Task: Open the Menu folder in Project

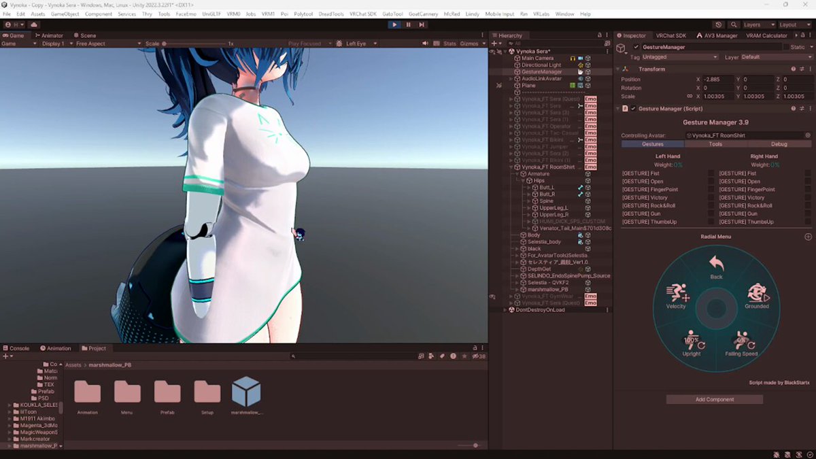Action: click(127, 392)
